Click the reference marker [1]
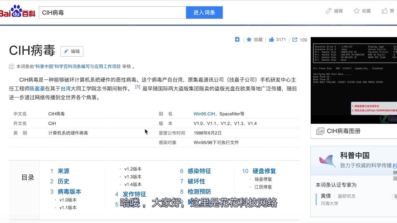 pyautogui.click(x=138, y=87)
